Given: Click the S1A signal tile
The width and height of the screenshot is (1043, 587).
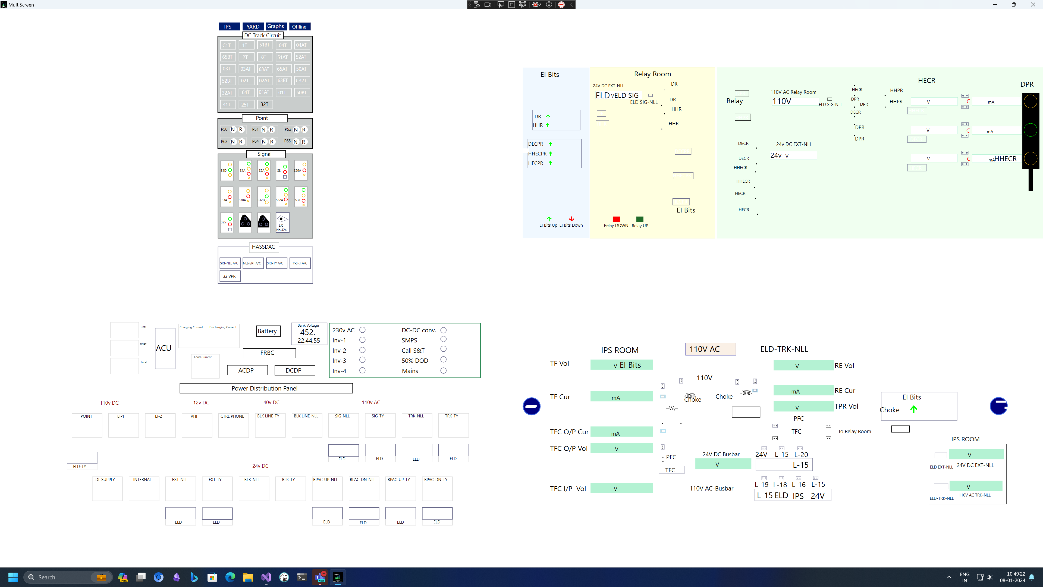Looking at the screenshot, I should click(x=245, y=170).
